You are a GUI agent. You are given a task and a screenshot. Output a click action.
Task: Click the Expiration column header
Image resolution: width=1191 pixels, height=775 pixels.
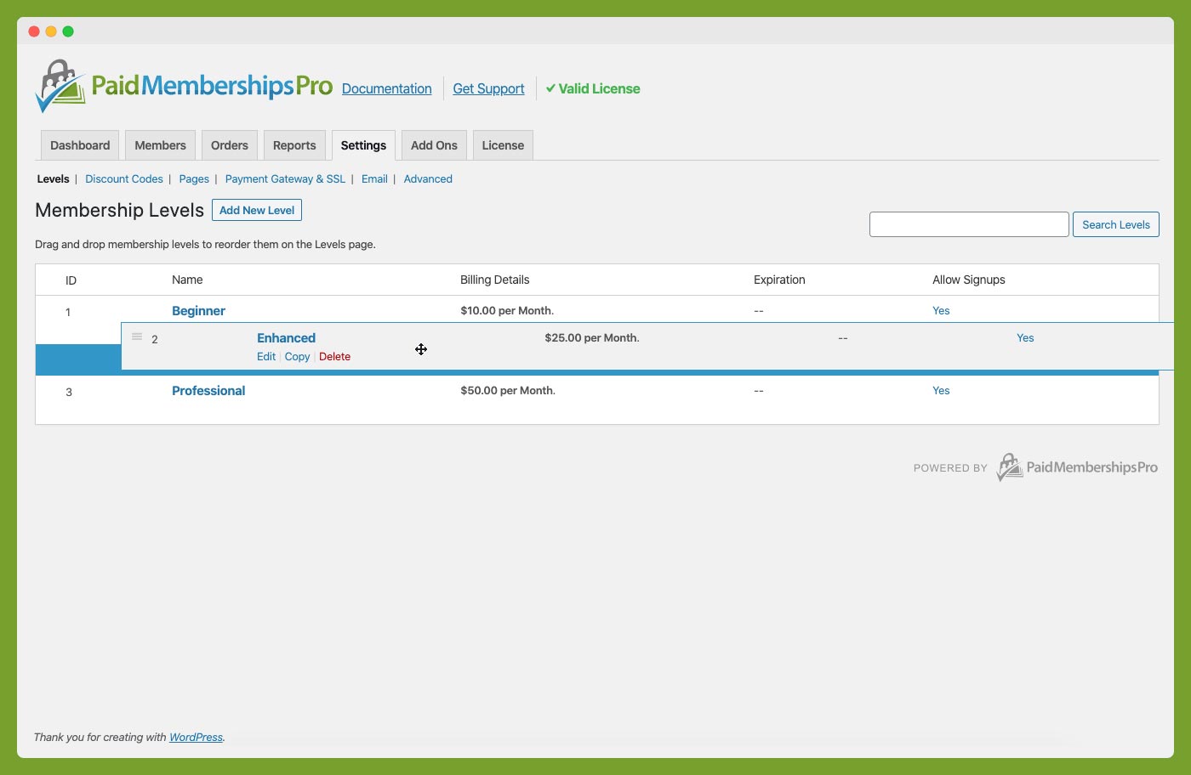tap(779, 280)
